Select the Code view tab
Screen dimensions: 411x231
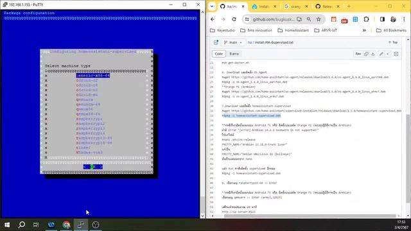(218, 54)
